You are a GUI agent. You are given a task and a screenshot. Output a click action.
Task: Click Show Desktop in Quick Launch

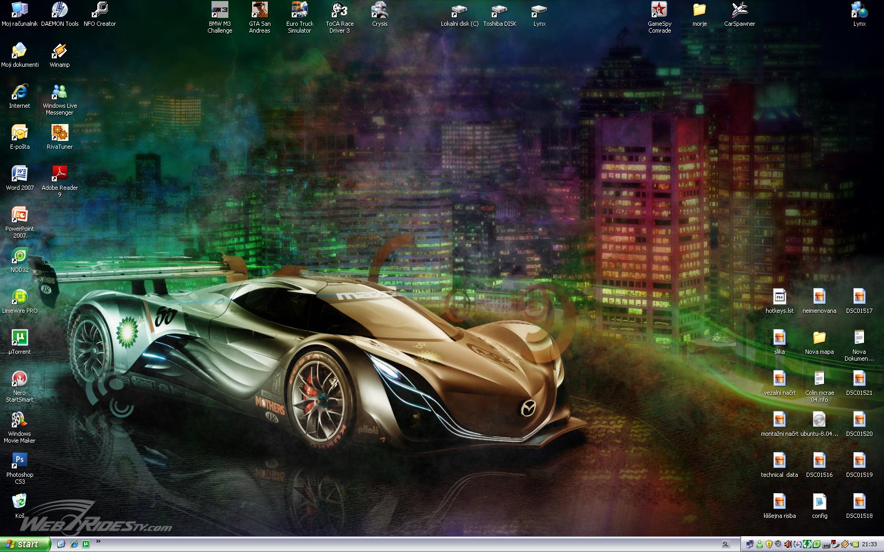tap(61, 544)
